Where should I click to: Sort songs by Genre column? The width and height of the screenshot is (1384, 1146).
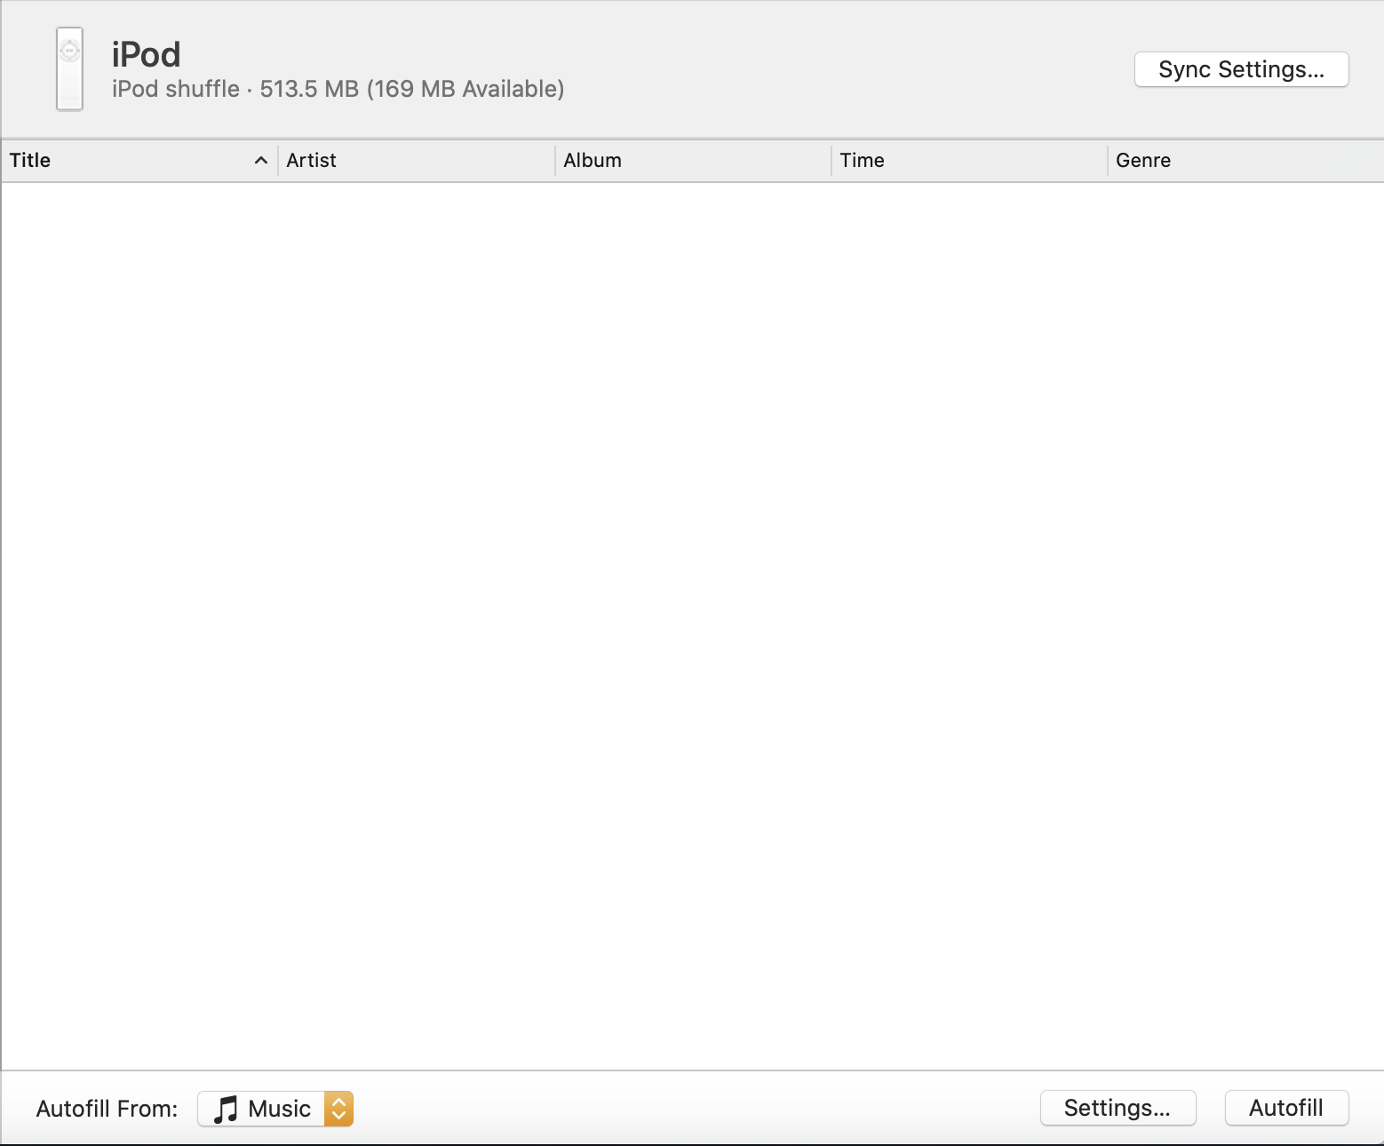tap(1245, 161)
